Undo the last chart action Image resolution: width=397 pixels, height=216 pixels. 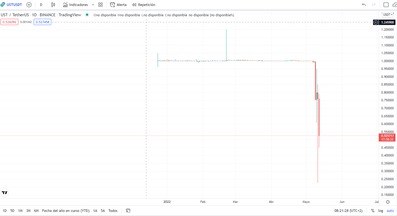click(x=364, y=5)
